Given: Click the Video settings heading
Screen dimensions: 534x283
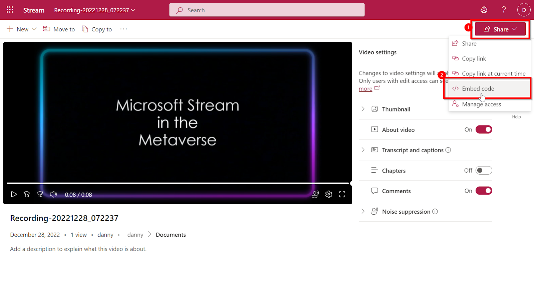Looking at the screenshot, I should point(377,52).
